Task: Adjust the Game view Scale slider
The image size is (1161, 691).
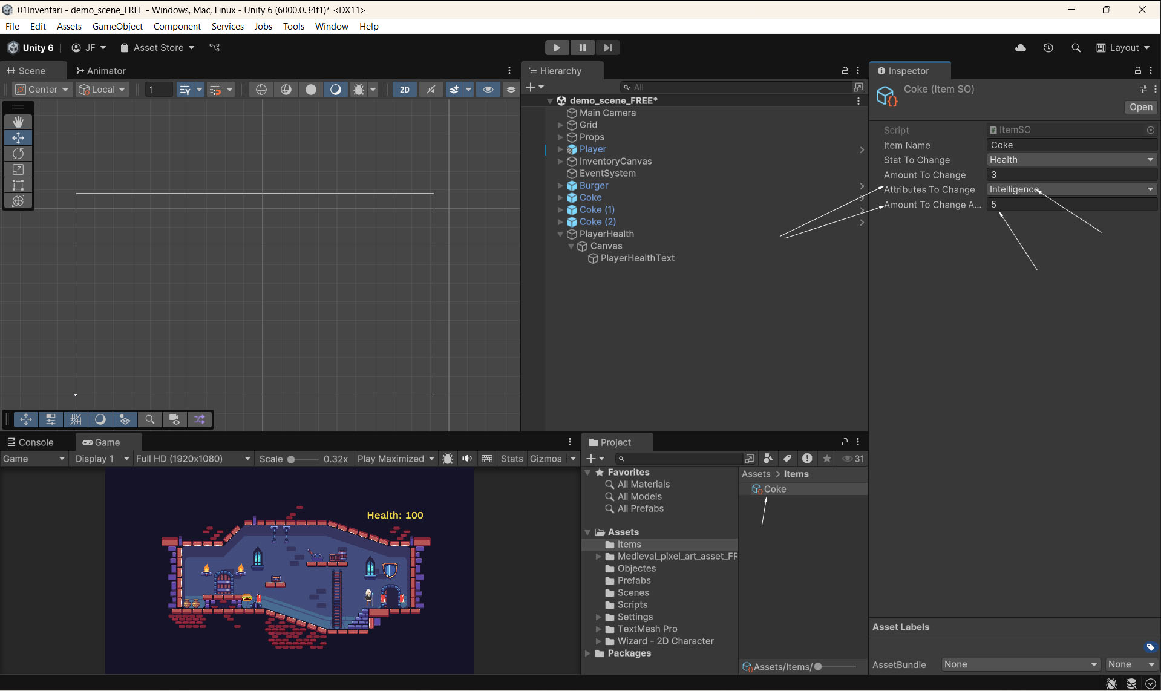Action: [292, 459]
